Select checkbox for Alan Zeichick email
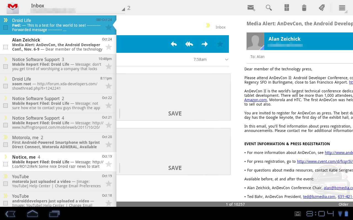The height and width of the screenshot is (220, 353). (6, 47)
